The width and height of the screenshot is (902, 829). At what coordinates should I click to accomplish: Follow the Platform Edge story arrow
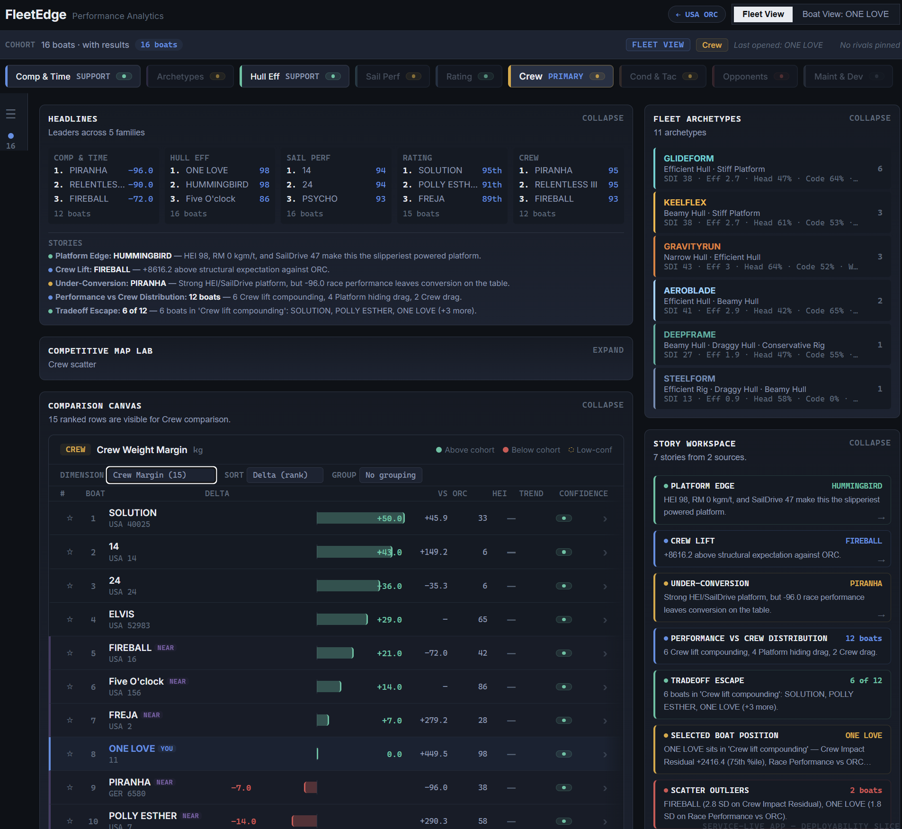[x=881, y=518]
